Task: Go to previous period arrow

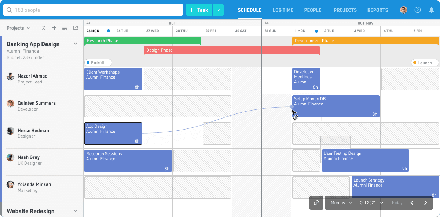Action: (x=412, y=203)
